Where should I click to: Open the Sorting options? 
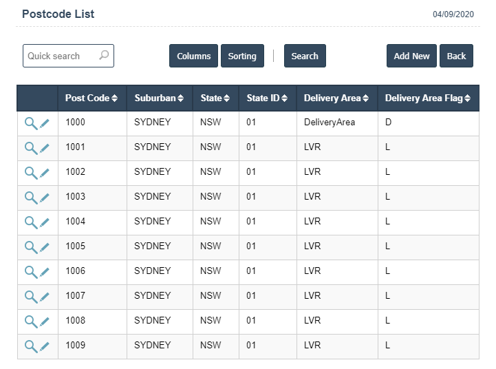coord(242,56)
